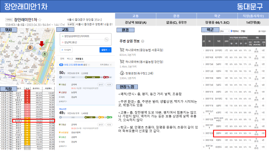This screenshot has height=151, width=269.
Task: Open the school type dropdown in 학군 panel
Action: pos(224,31)
